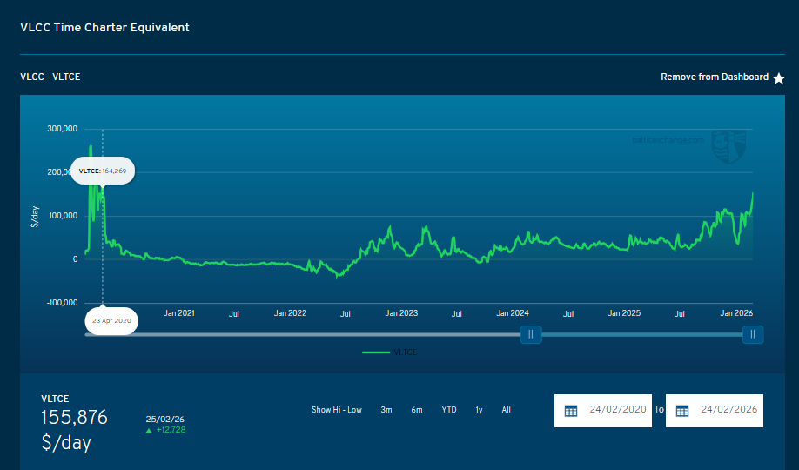Screen dimensions: 799x470
Task: Open the start date calendar icon
Action: [x=571, y=411]
